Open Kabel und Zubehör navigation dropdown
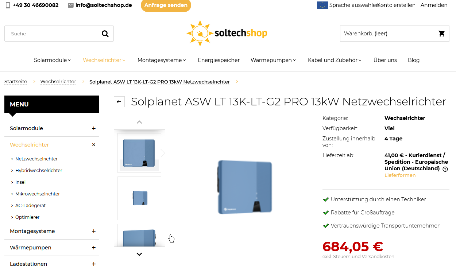Image resolution: width=456 pixels, height=268 pixels. tap(335, 60)
